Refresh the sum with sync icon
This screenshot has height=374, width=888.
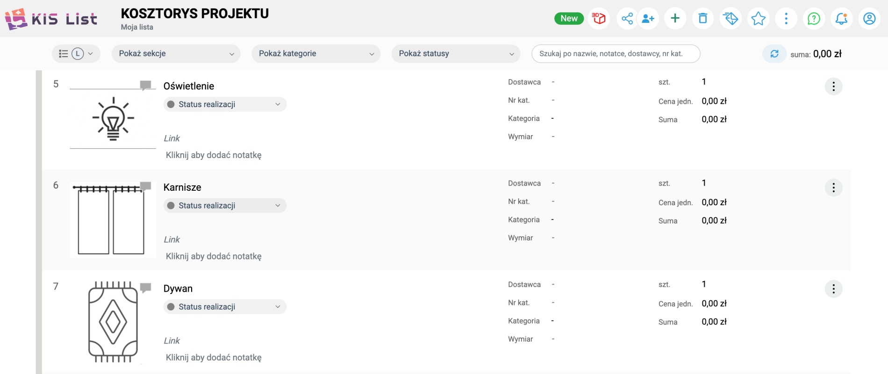(x=774, y=54)
